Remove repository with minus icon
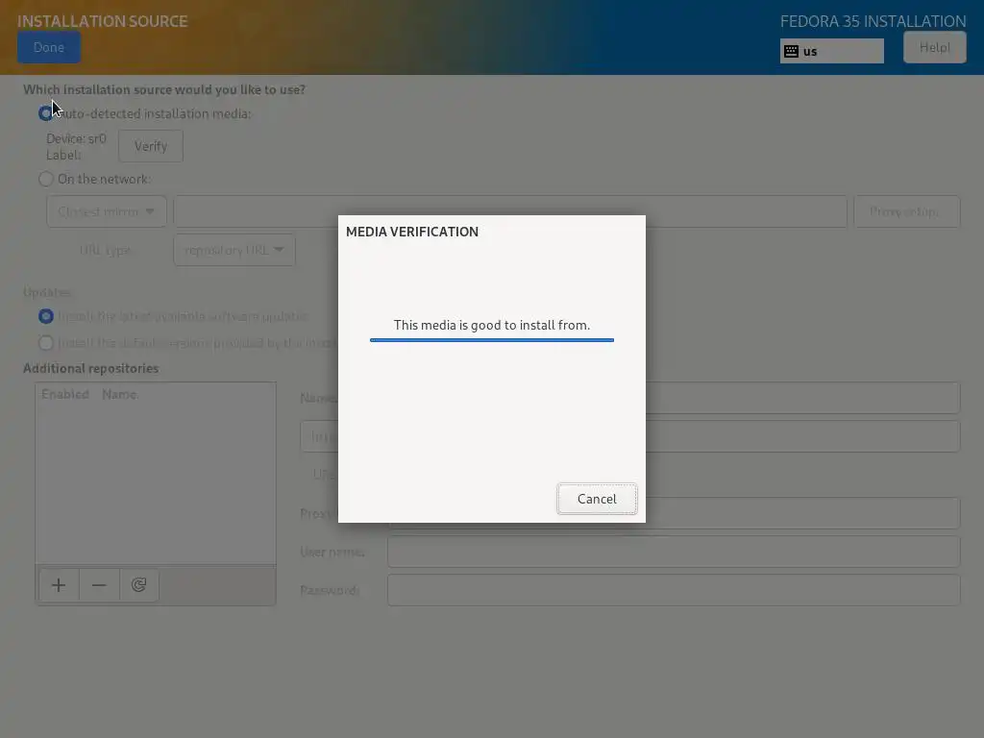Viewport: 984px width, 738px height. pyautogui.click(x=99, y=585)
